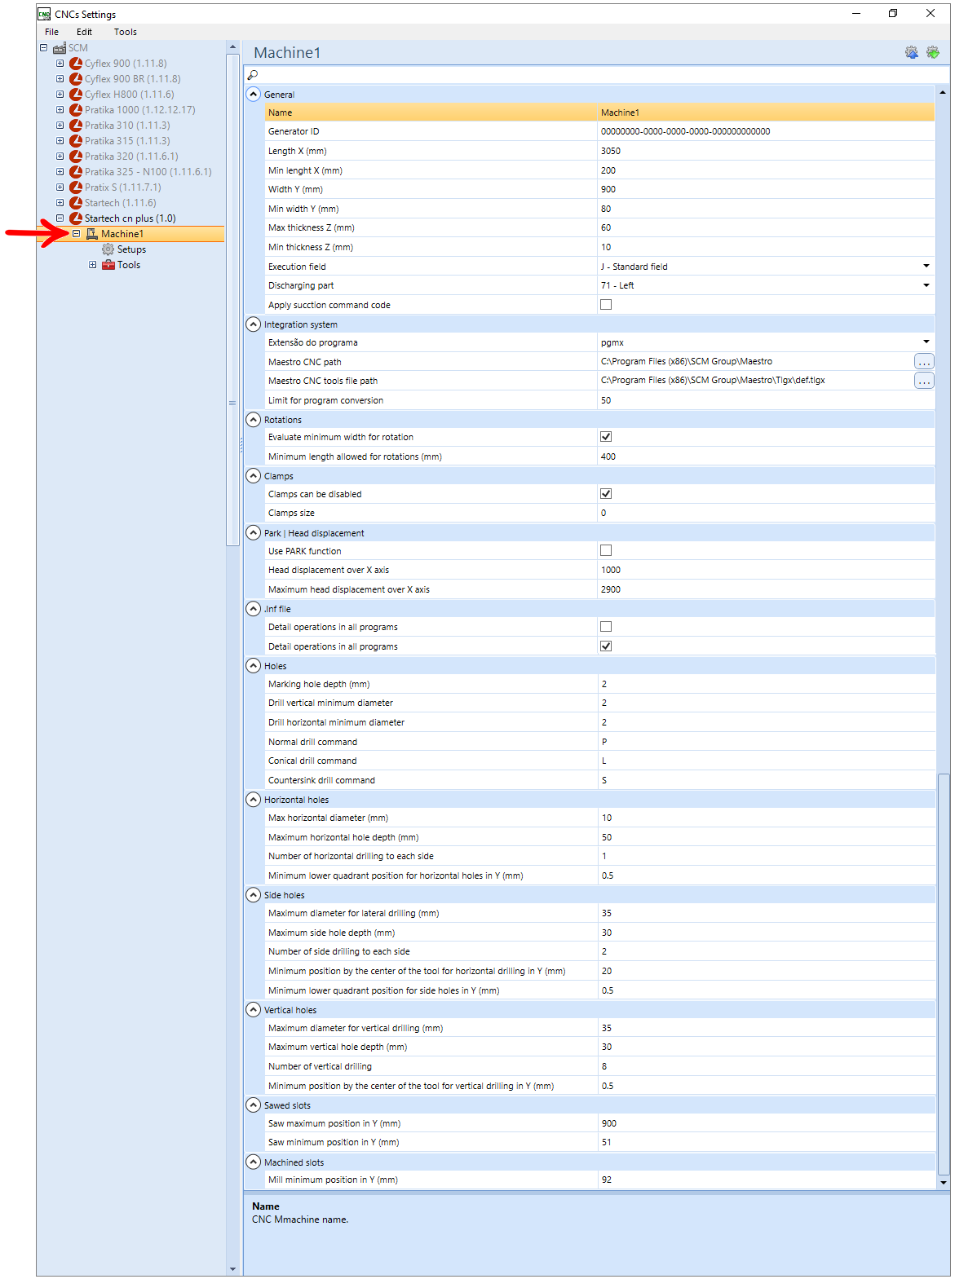
Task: Open the Extensão do programa dropdown
Action: coord(926,342)
